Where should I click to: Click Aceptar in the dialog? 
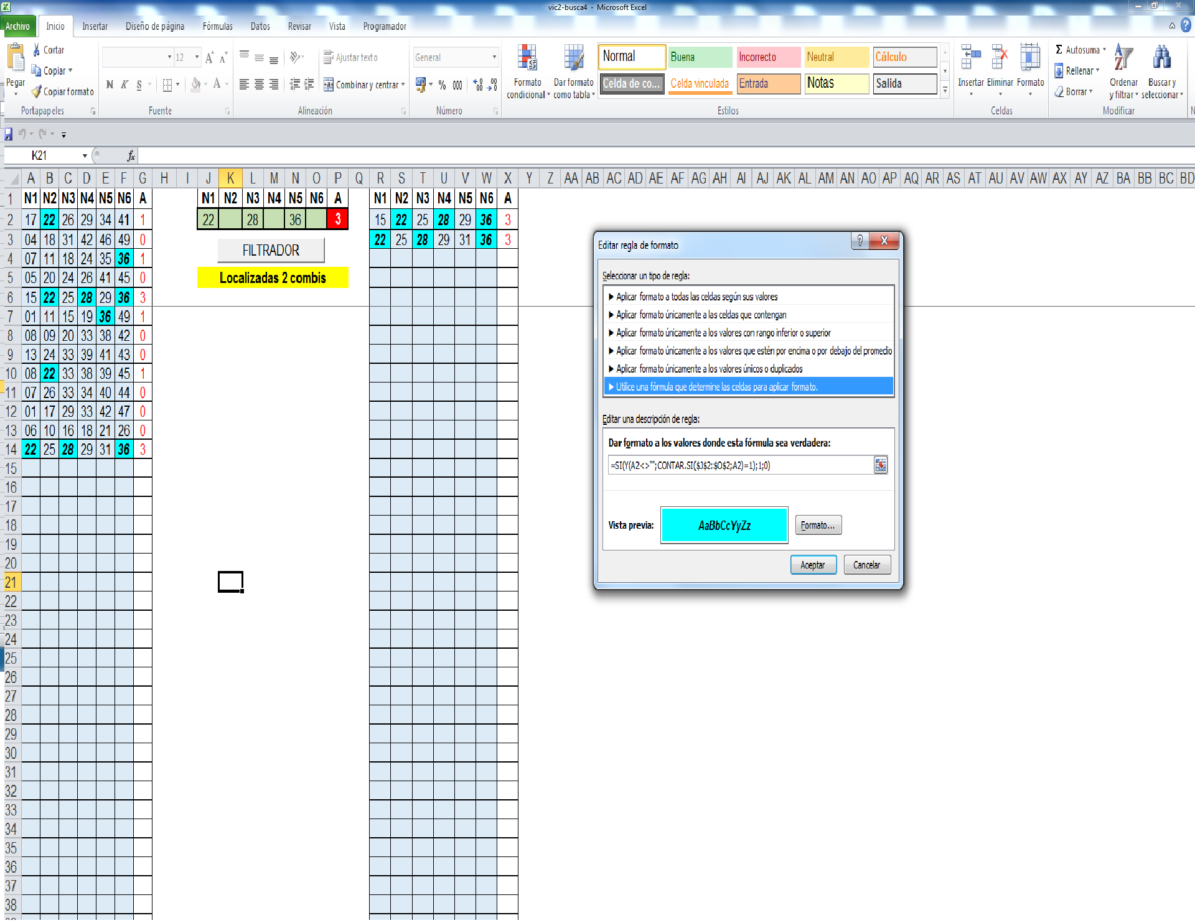tap(813, 565)
